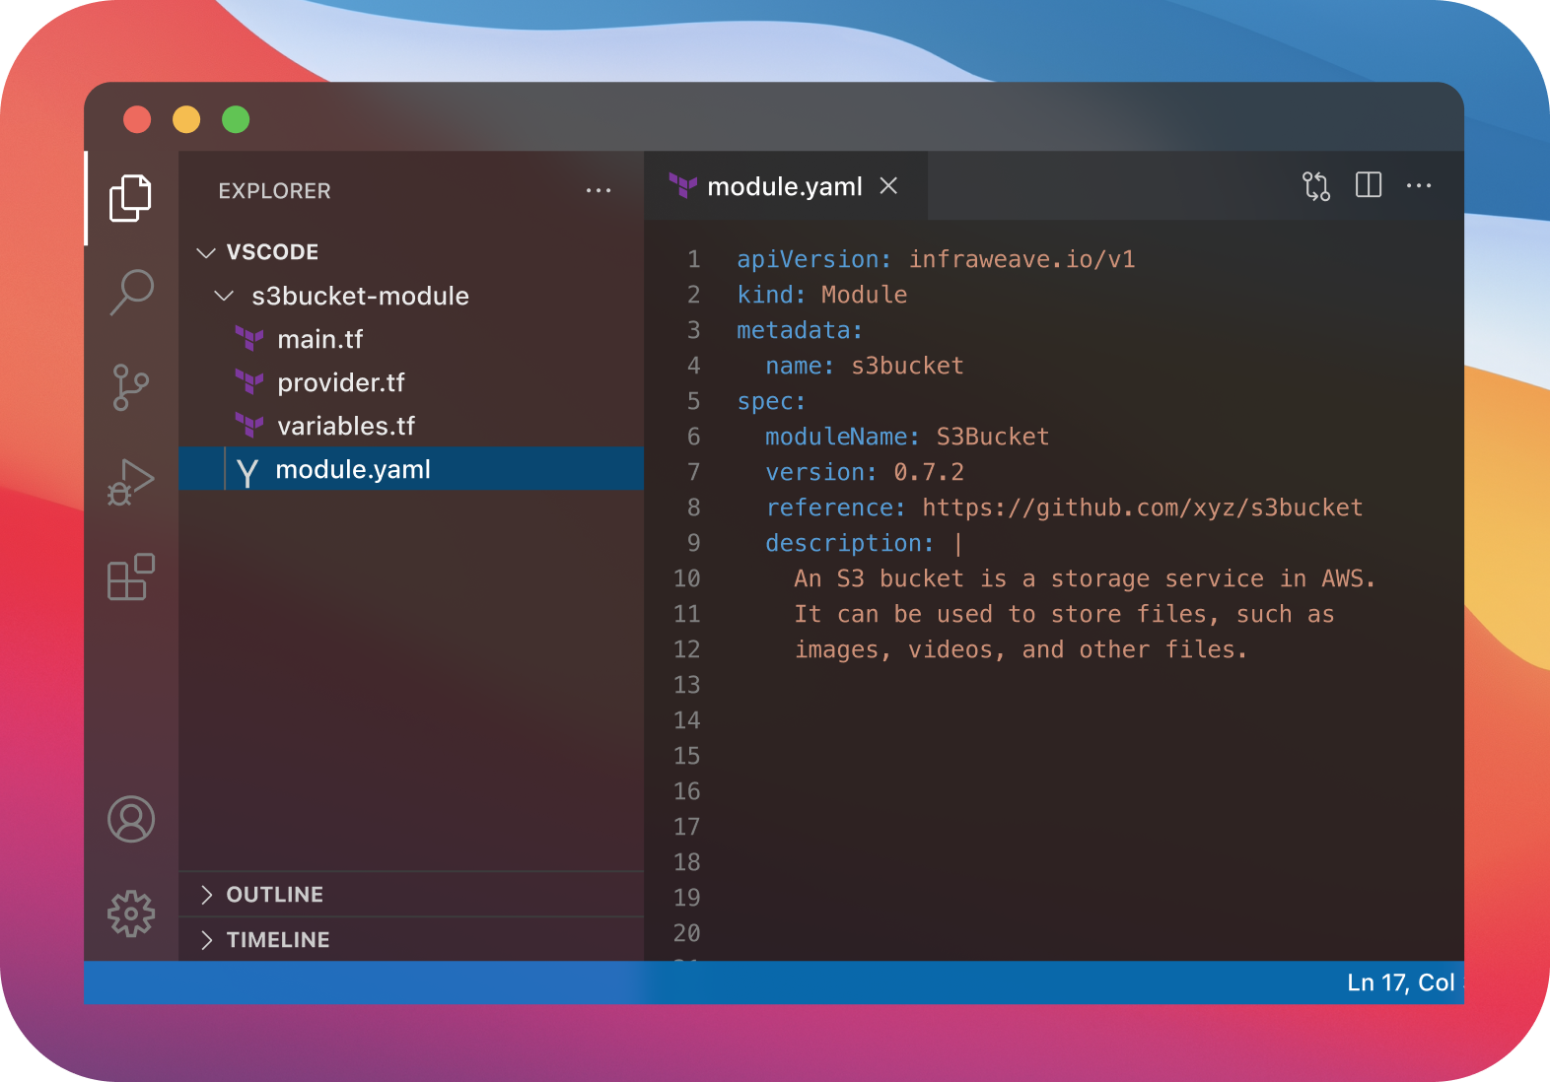Open variables.tf in the explorer
Image resolution: width=1550 pixels, height=1082 pixels.
[345, 426]
